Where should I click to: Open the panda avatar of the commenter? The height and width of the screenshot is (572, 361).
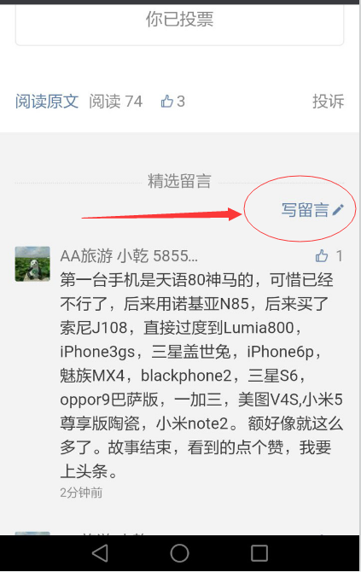[x=32, y=264]
